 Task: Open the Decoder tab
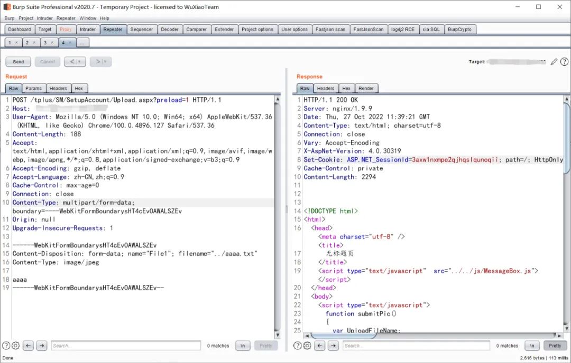(170, 30)
